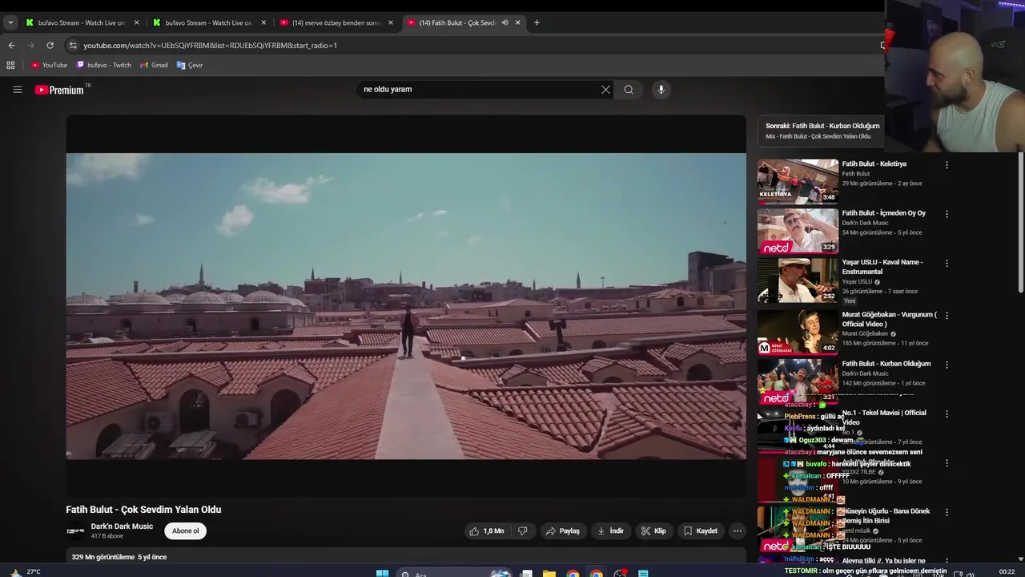Click the Vurgunum thumbnail 4:02

tap(798, 332)
